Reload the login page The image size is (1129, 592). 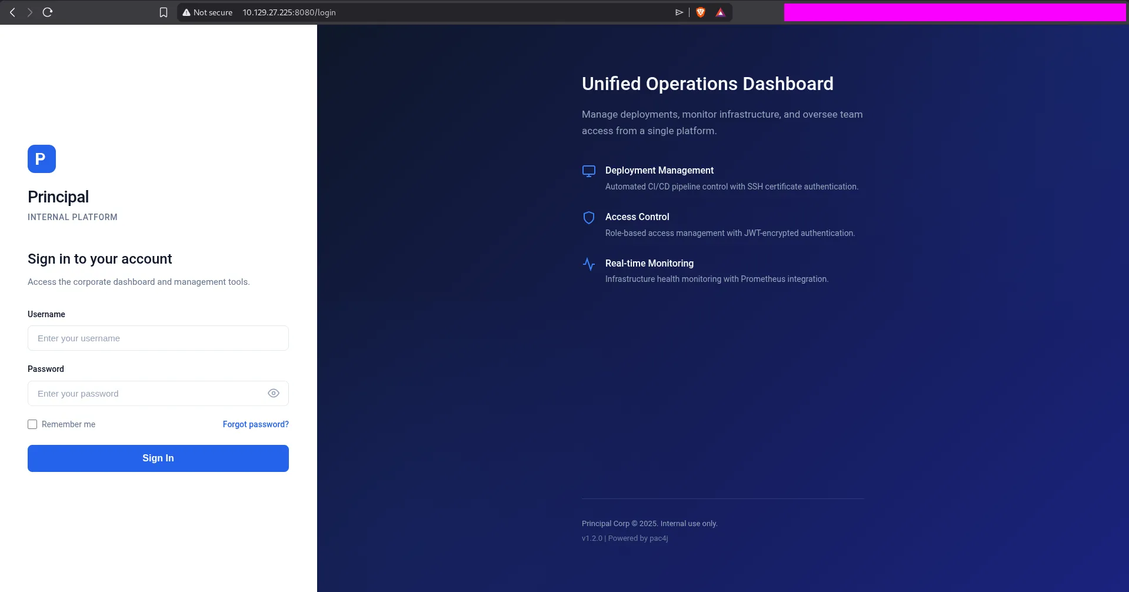coord(48,12)
